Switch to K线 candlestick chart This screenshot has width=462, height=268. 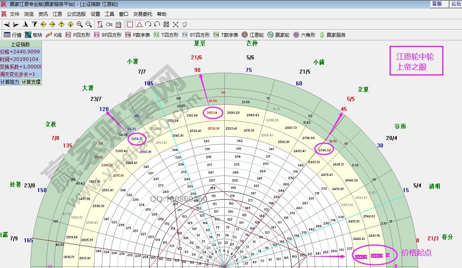pos(54,35)
